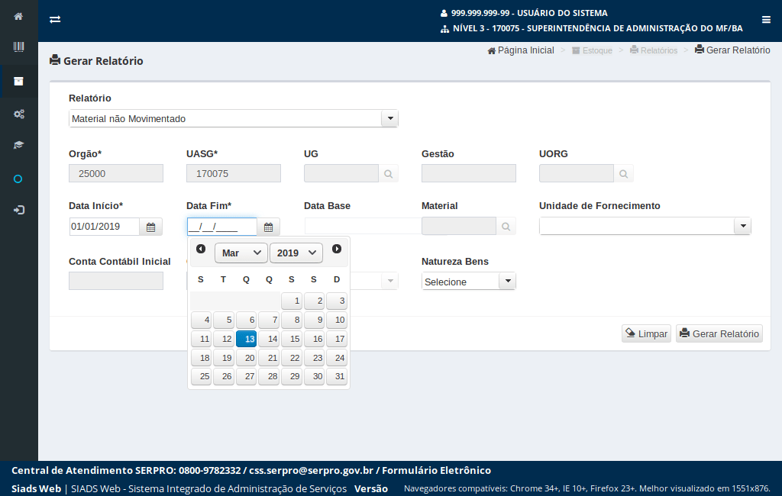Click the Data Fim calendar icon
The width and height of the screenshot is (782, 496).
click(x=268, y=227)
